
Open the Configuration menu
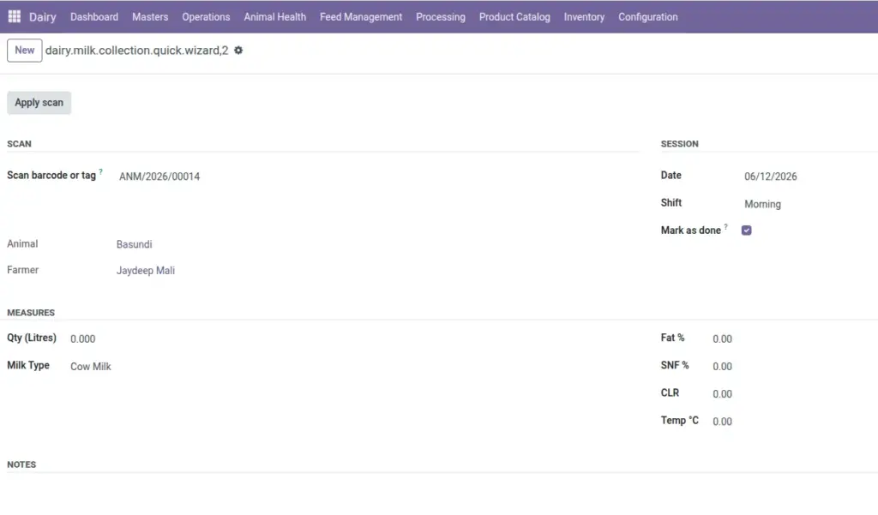pos(648,17)
